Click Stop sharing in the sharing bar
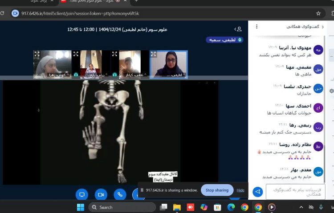The image size is (334, 213). pos(217,190)
